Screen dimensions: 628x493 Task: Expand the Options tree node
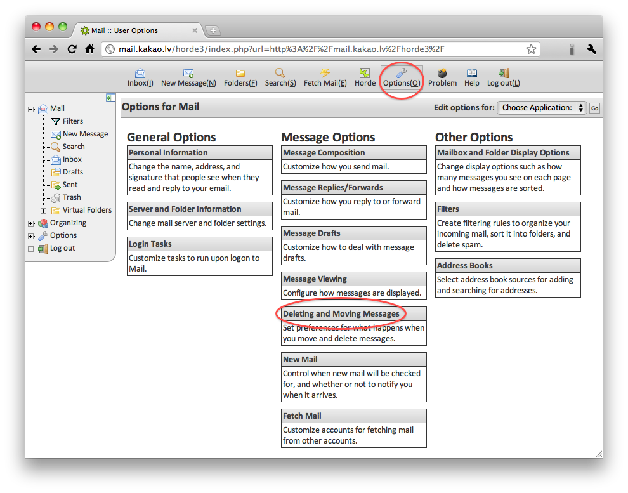click(31, 236)
